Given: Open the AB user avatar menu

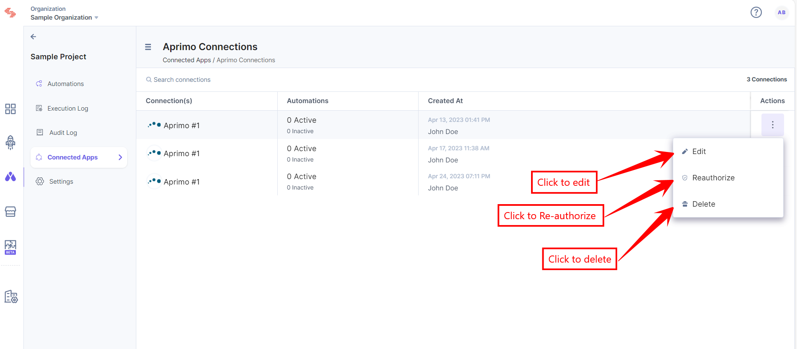Looking at the screenshot, I should click(782, 13).
